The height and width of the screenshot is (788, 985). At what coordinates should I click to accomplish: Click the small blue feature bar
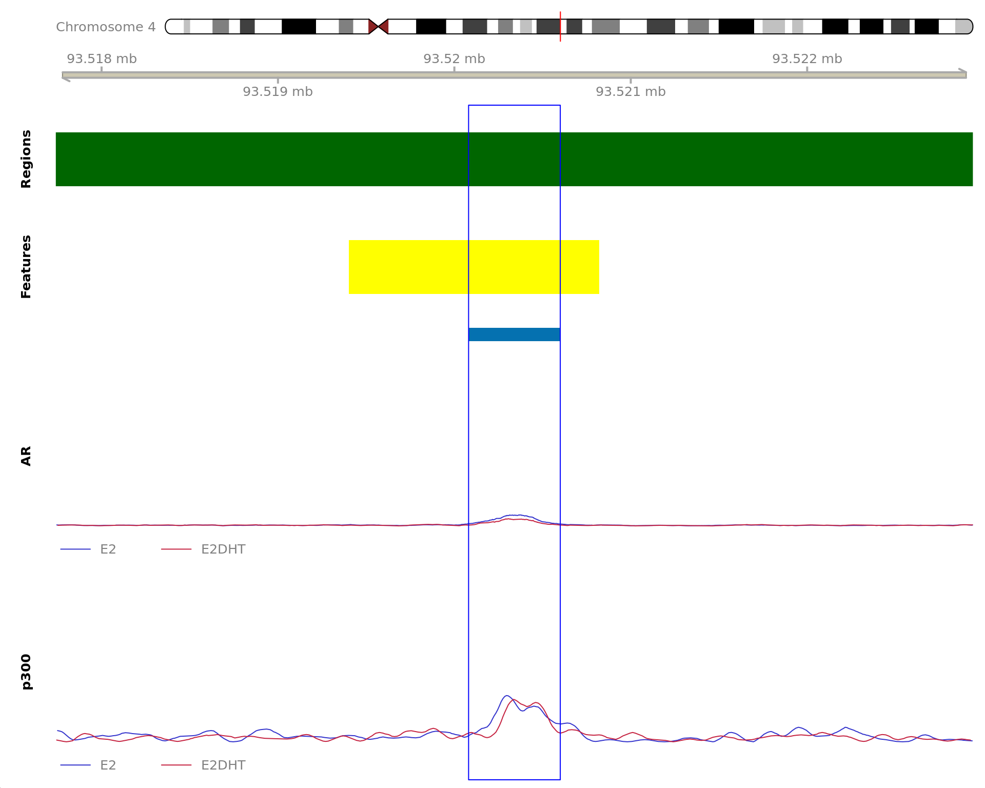click(x=514, y=334)
